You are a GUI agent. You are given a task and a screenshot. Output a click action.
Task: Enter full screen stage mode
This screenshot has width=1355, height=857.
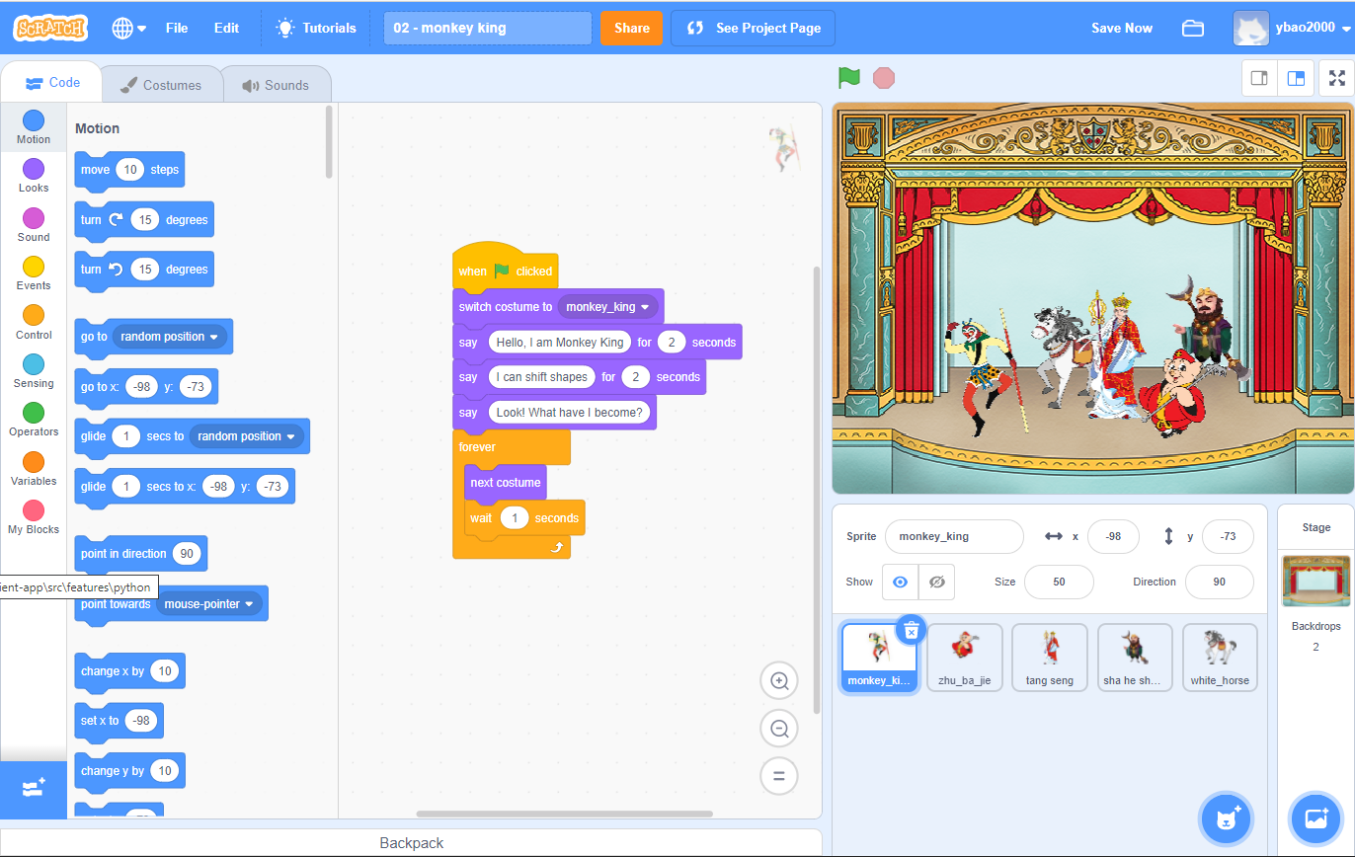click(x=1336, y=78)
